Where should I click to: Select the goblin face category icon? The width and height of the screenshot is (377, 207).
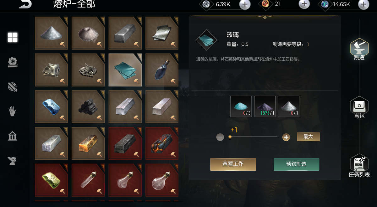(13, 161)
